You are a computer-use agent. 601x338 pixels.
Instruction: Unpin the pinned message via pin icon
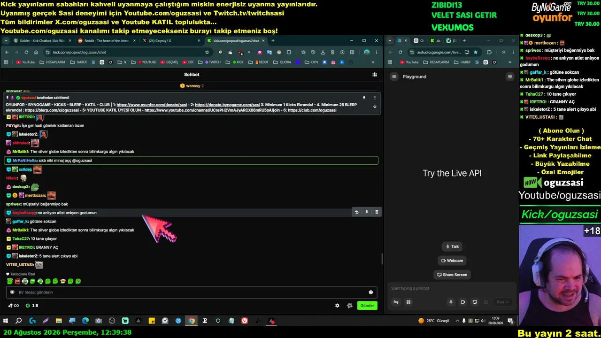point(364,98)
